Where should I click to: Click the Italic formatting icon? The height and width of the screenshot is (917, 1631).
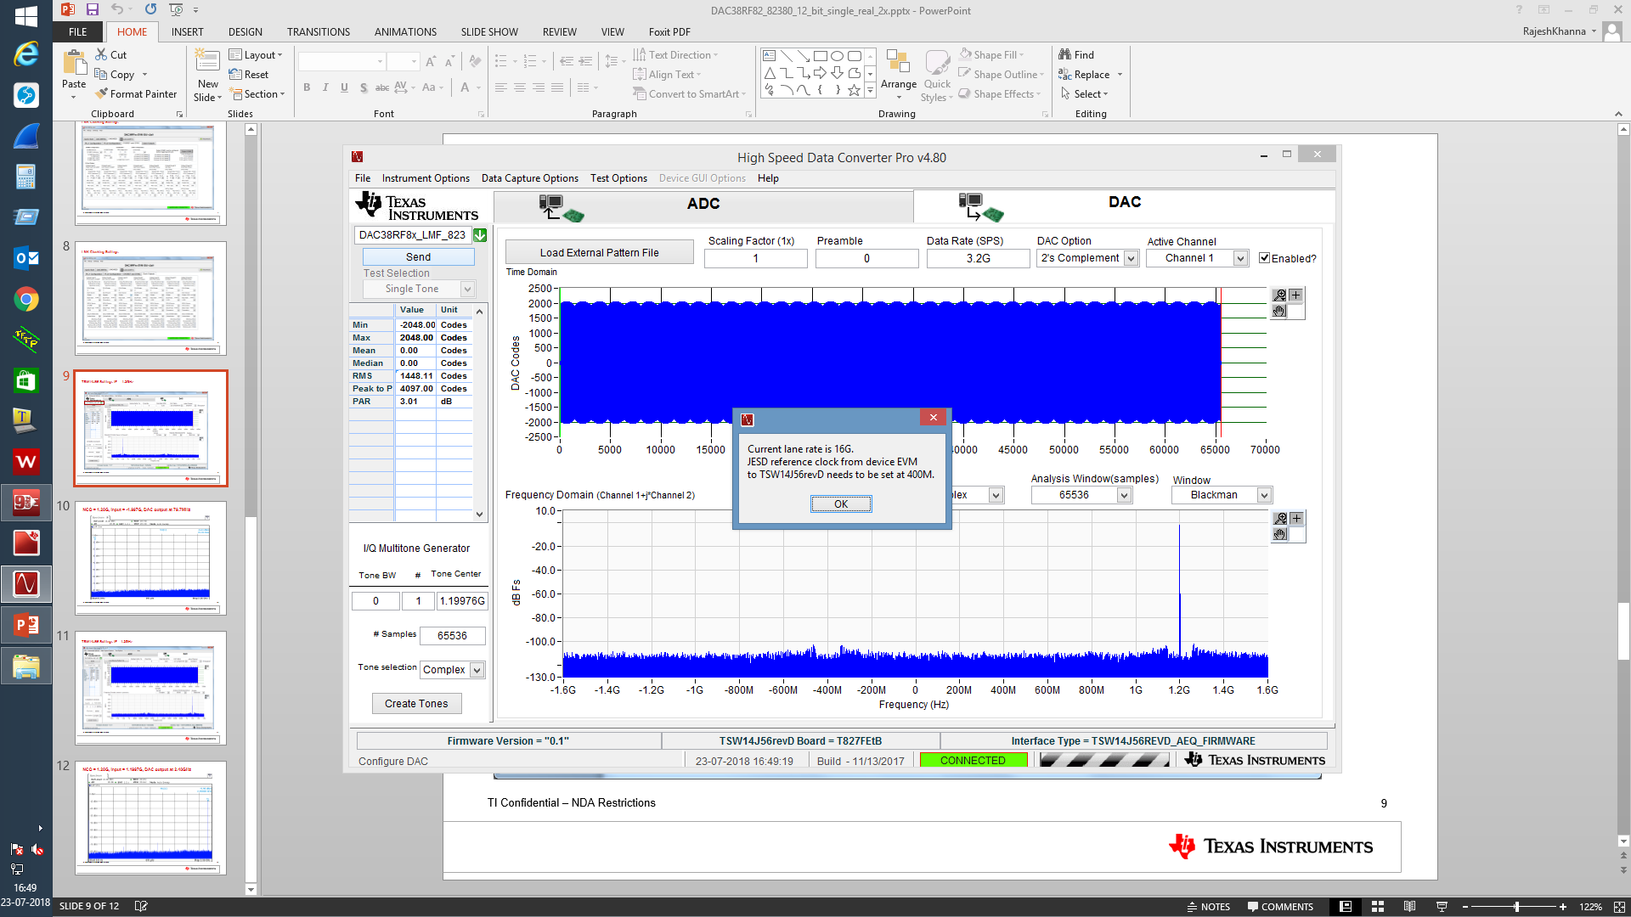point(325,87)
